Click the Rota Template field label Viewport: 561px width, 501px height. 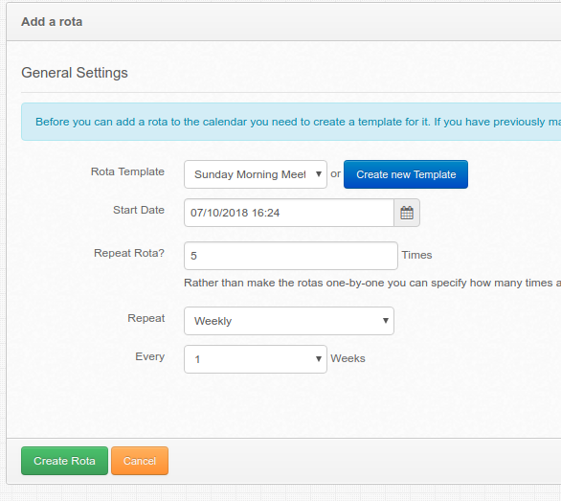127,171
